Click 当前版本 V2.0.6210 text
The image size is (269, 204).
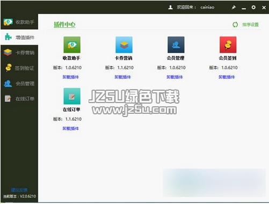tap(19, 196)
